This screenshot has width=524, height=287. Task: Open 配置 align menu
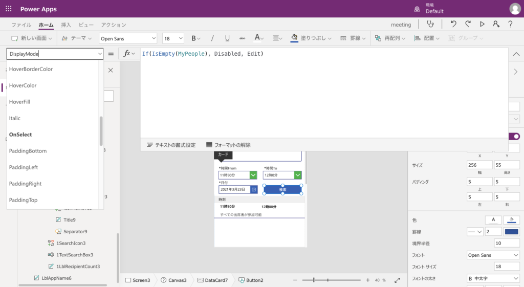click(427, 38)
